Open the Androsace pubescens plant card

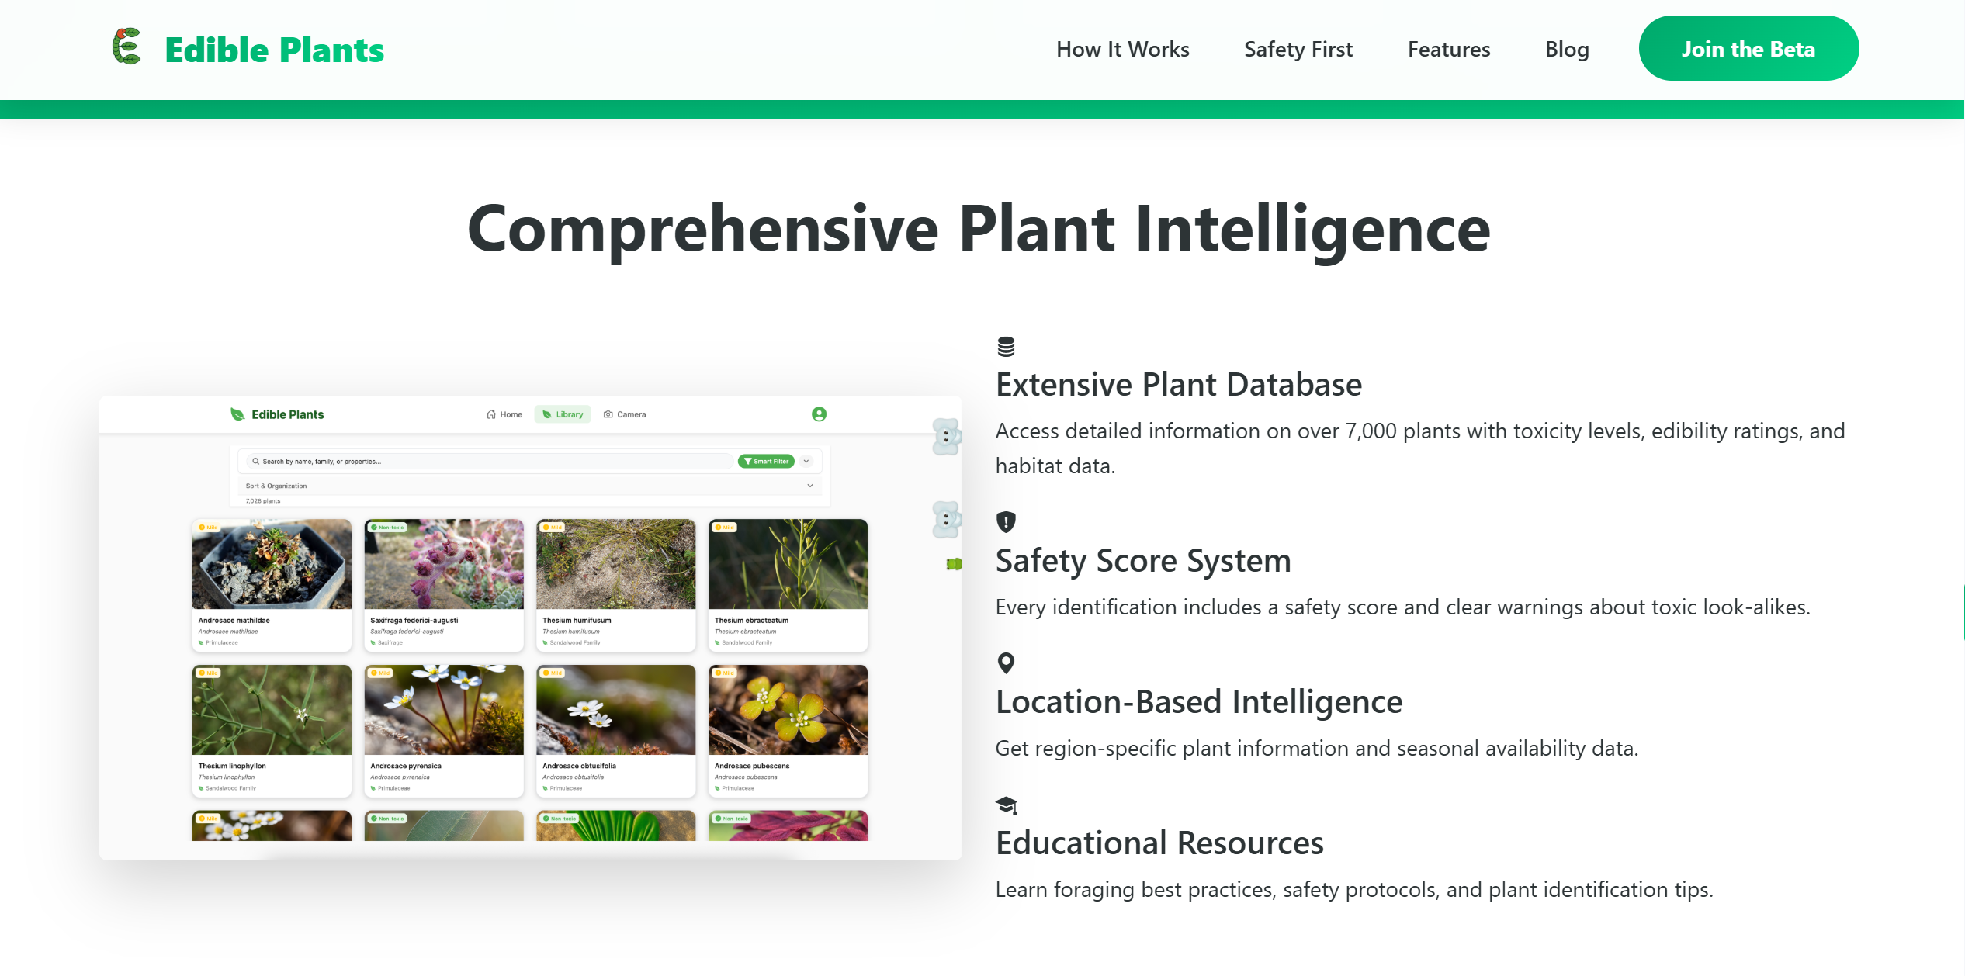(x=788, y=729)
